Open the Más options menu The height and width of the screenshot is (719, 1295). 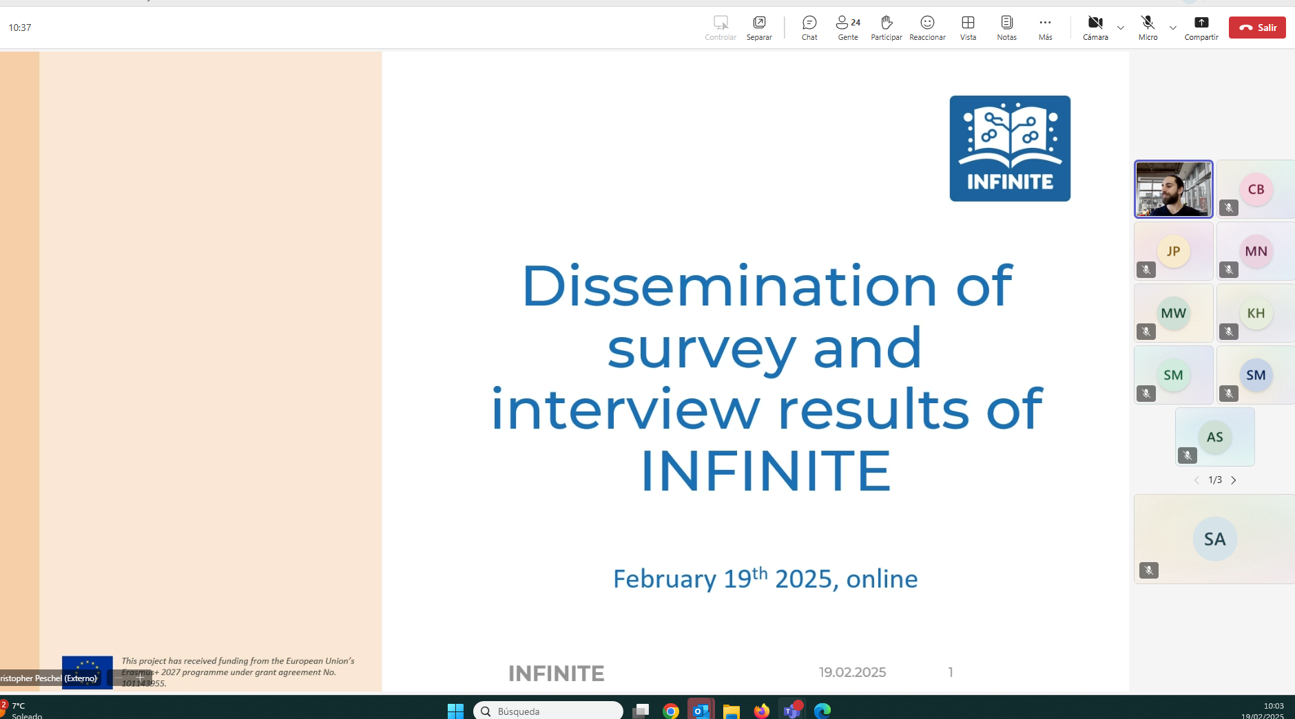(1045, 28)
